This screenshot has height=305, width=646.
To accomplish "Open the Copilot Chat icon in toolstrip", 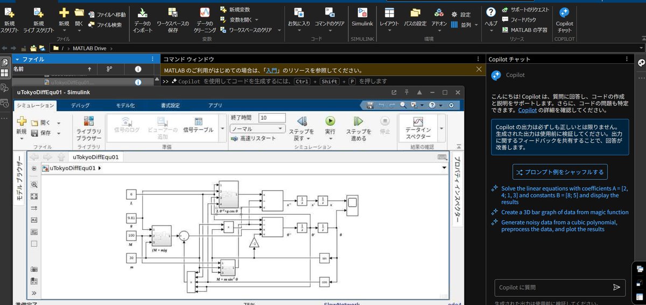I will click(x=564, y=12).
